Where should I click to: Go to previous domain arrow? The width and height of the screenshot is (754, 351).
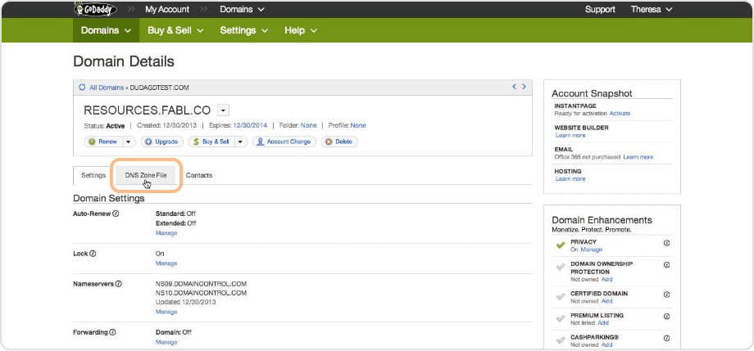point(514,87)
